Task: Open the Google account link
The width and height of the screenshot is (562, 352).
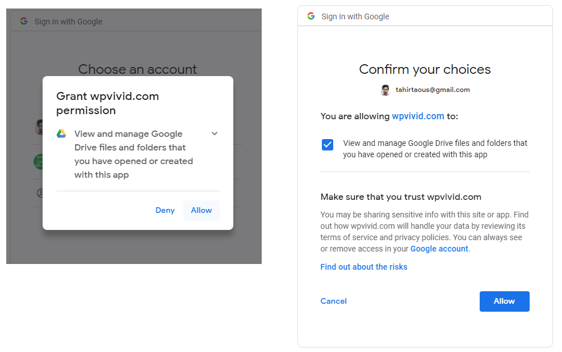Action: click(439, 249)
